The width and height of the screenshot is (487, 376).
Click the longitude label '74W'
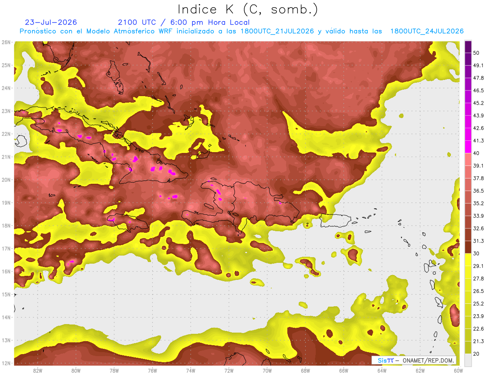tap(191, 370)
